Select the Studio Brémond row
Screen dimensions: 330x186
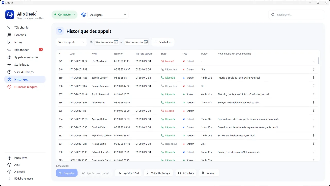coord(187,94)
